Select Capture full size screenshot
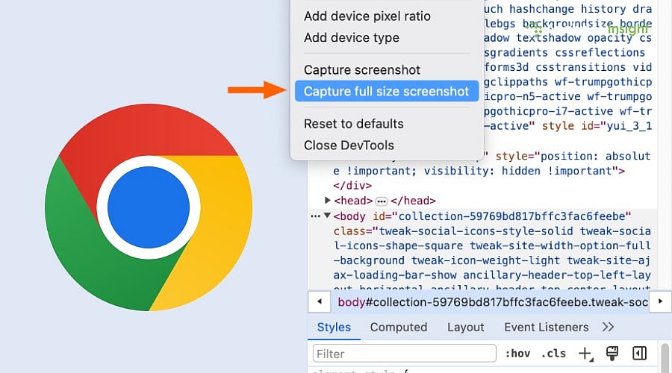Image resolution: width=672 pixels, height=373 pixels. tap(386, 91)
